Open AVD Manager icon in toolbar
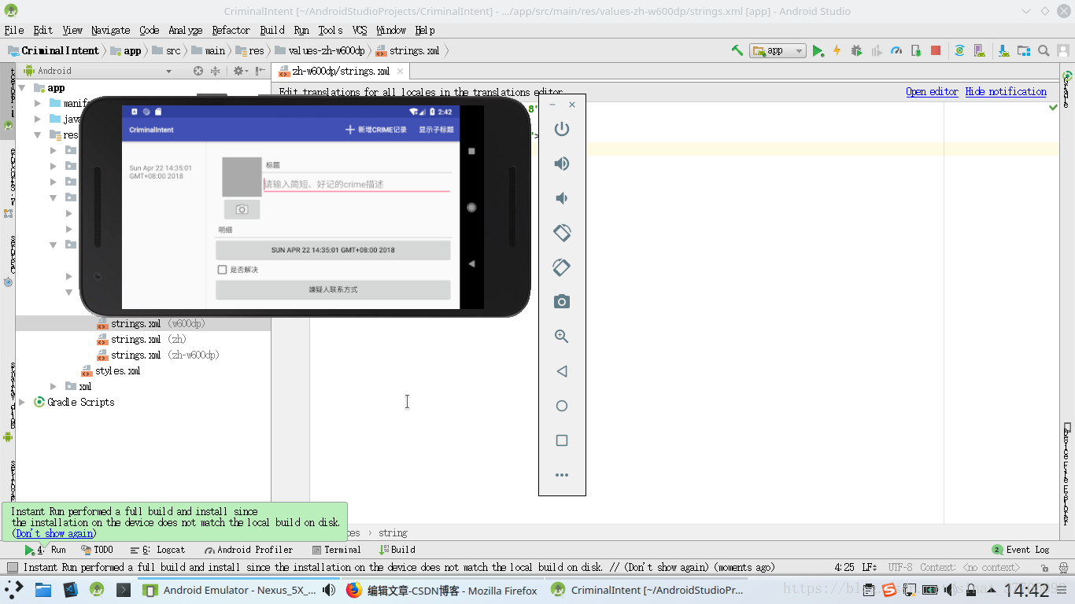The image size is (1075, 604). (981, 50)
